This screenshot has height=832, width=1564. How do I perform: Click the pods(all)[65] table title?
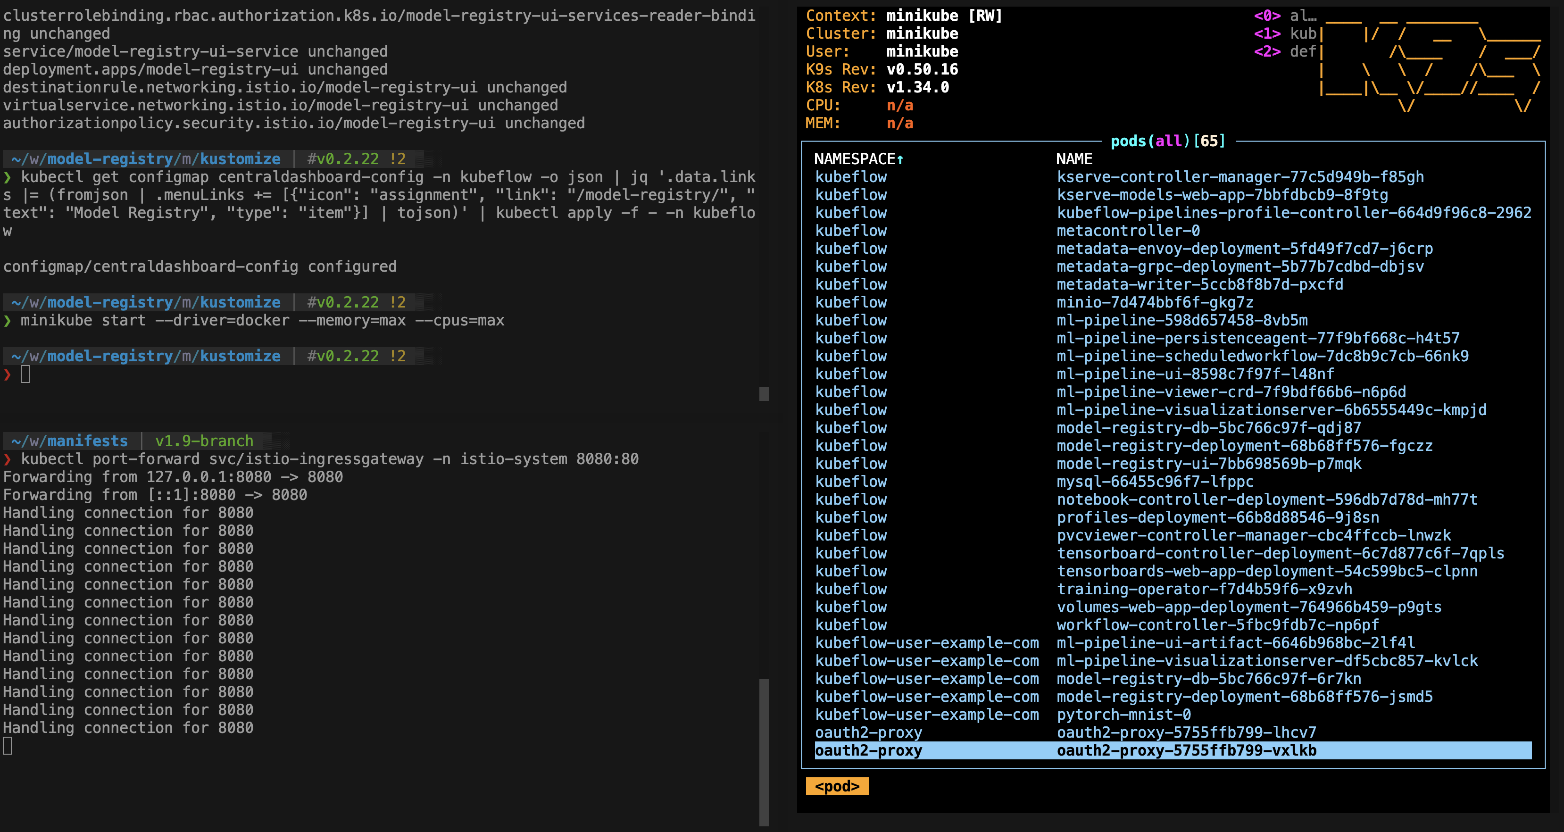click(x=1167, y=141)
